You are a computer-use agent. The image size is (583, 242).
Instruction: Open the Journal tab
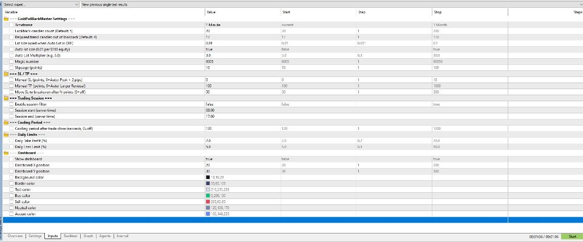pyautogui.click(x=122, y=236)
